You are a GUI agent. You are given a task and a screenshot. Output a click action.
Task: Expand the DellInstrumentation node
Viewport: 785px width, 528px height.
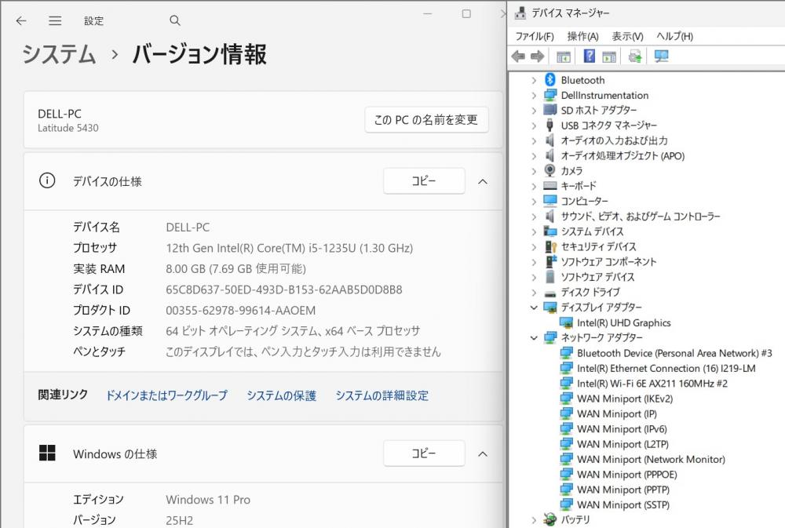(x=534, y=95)
